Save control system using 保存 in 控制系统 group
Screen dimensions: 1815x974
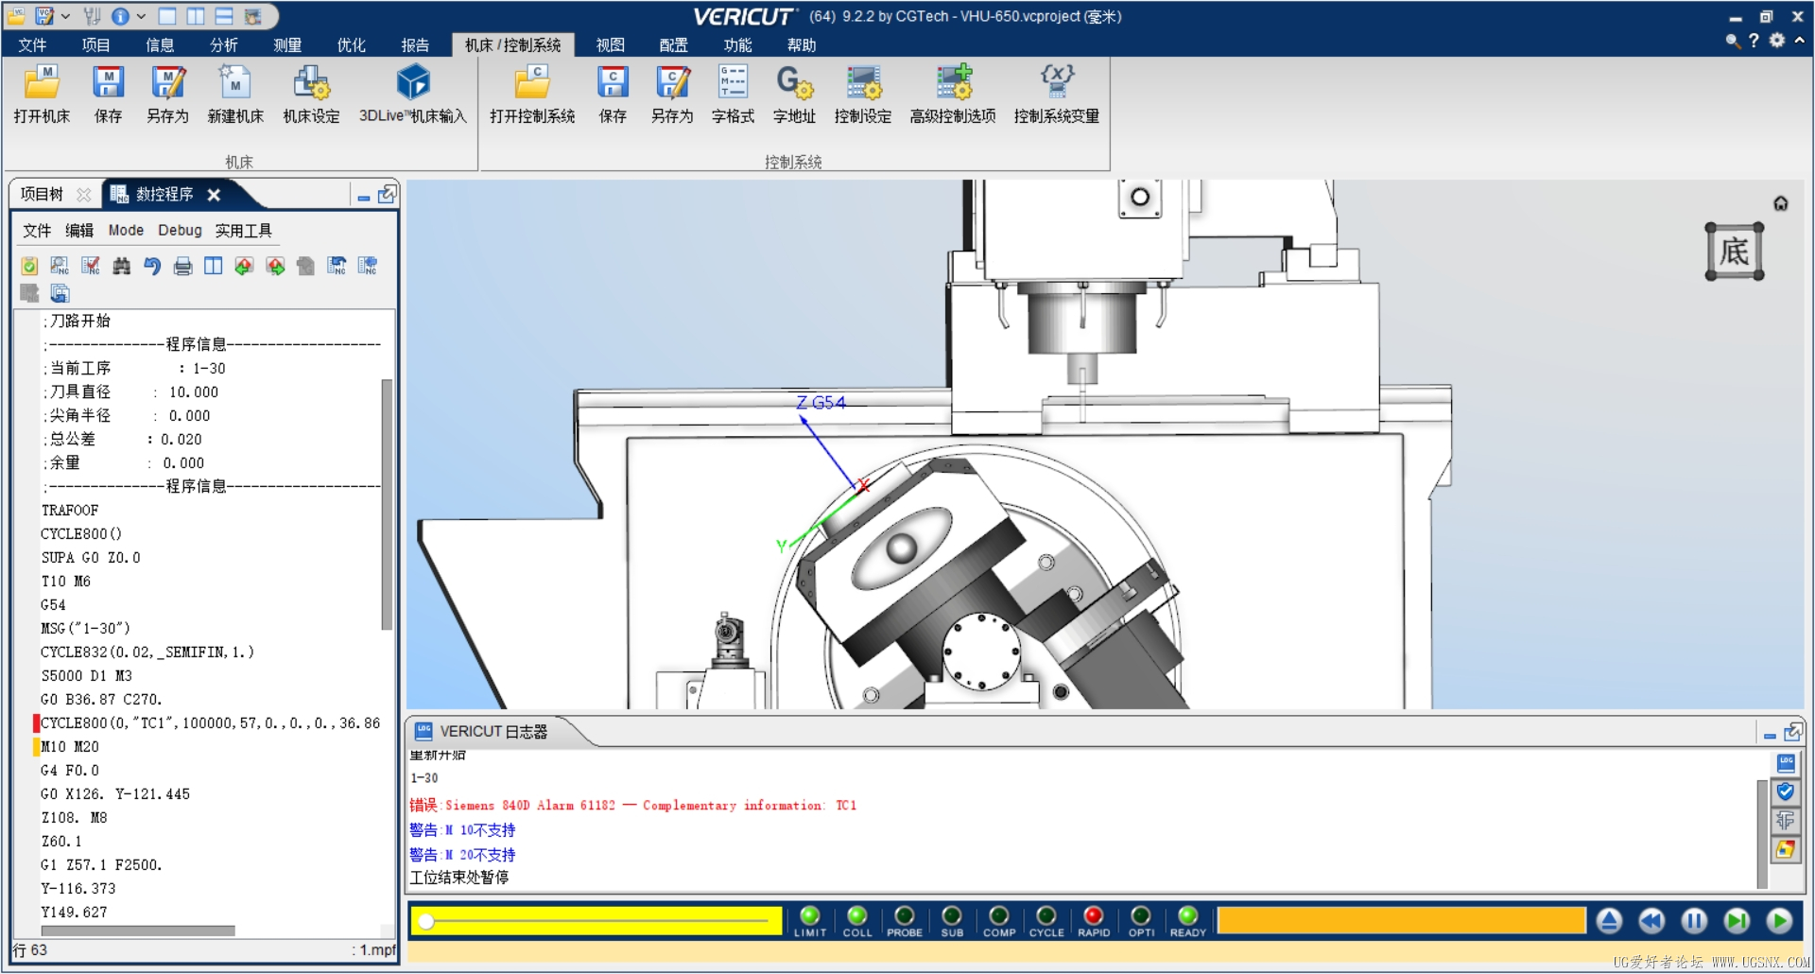[613, 95]
